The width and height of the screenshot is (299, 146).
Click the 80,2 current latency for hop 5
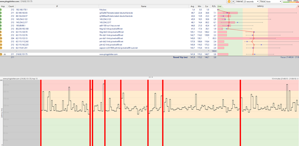pos(207,22)
